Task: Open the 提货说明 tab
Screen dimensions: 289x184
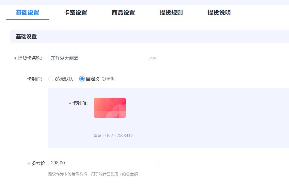Action: click(219, 13)
